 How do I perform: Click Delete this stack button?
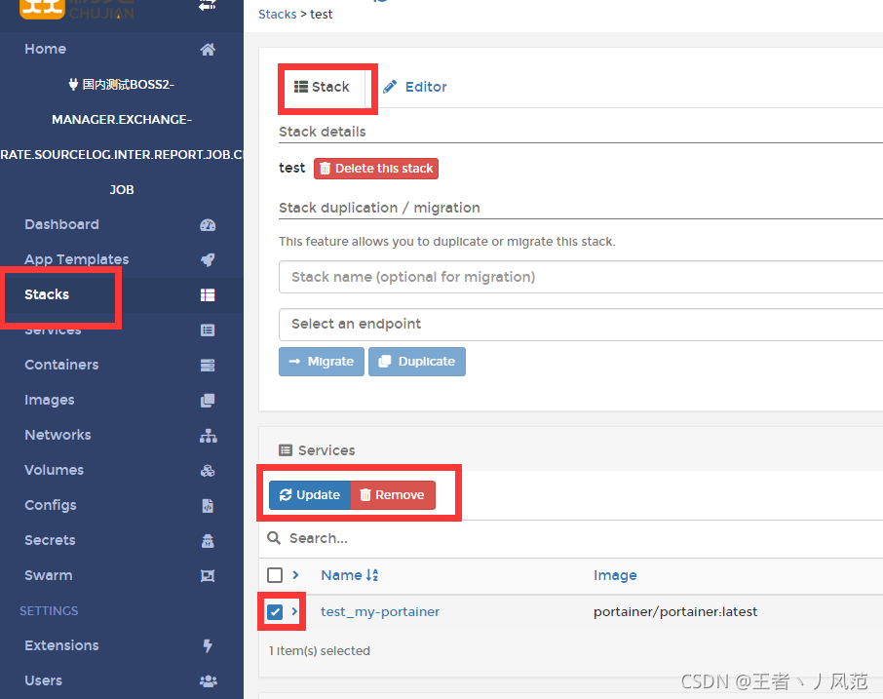pyautogui.click(x=376, y=169)
